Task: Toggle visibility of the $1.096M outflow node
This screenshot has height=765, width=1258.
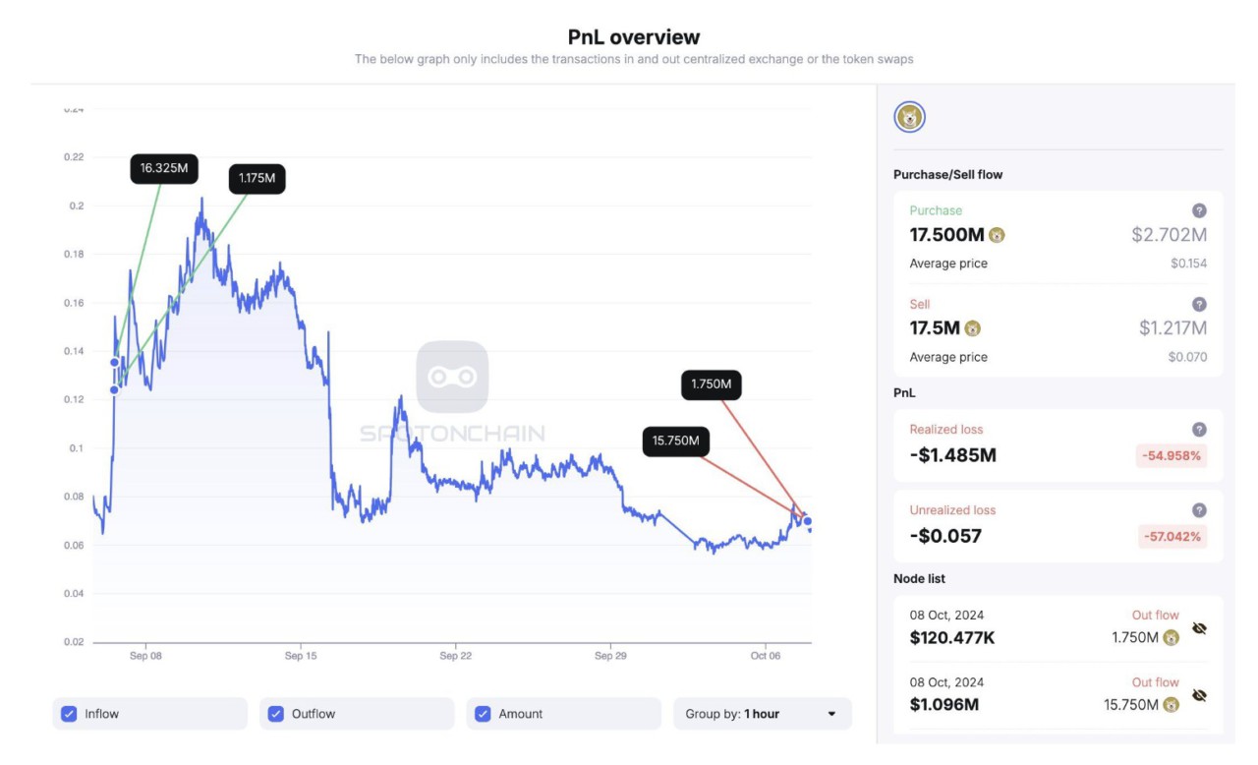Action: coord(1199,694)
